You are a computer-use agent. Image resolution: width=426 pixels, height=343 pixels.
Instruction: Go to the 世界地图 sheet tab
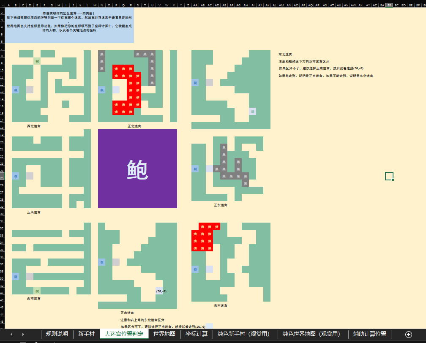tap(164, 334)
